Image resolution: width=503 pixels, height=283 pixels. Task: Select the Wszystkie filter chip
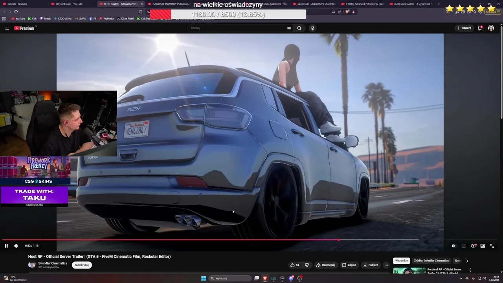tap(402, 261)
